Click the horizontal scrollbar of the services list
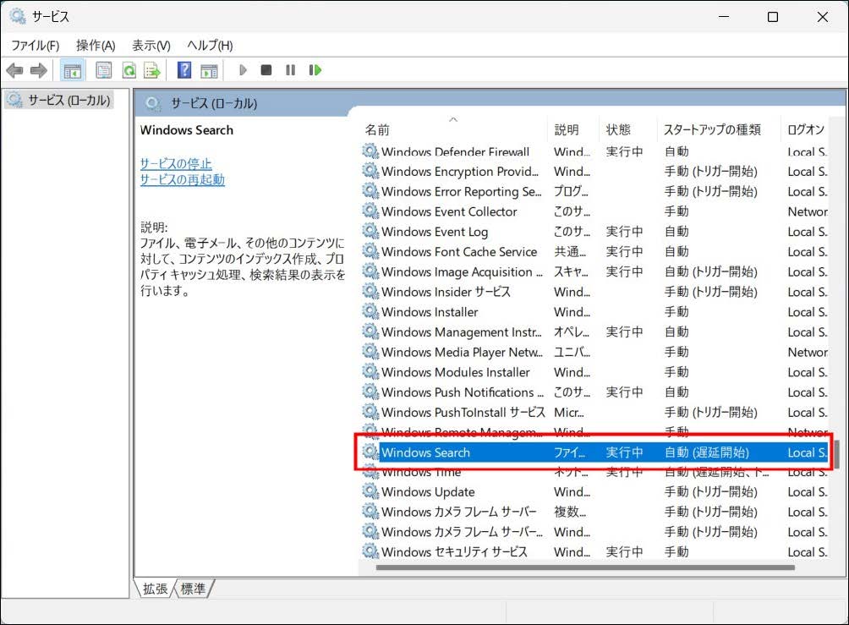Viewport: 849px width, 625px height. 585,567
